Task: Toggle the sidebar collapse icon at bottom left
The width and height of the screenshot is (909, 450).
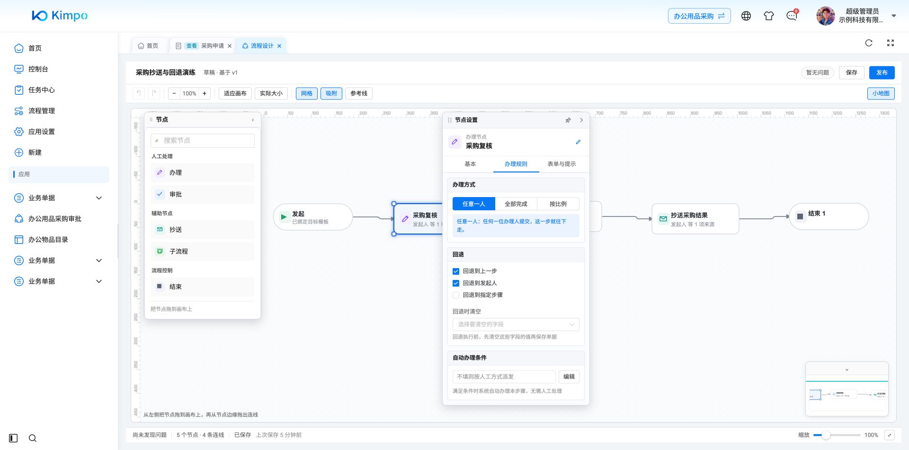Action: point(13,438)
